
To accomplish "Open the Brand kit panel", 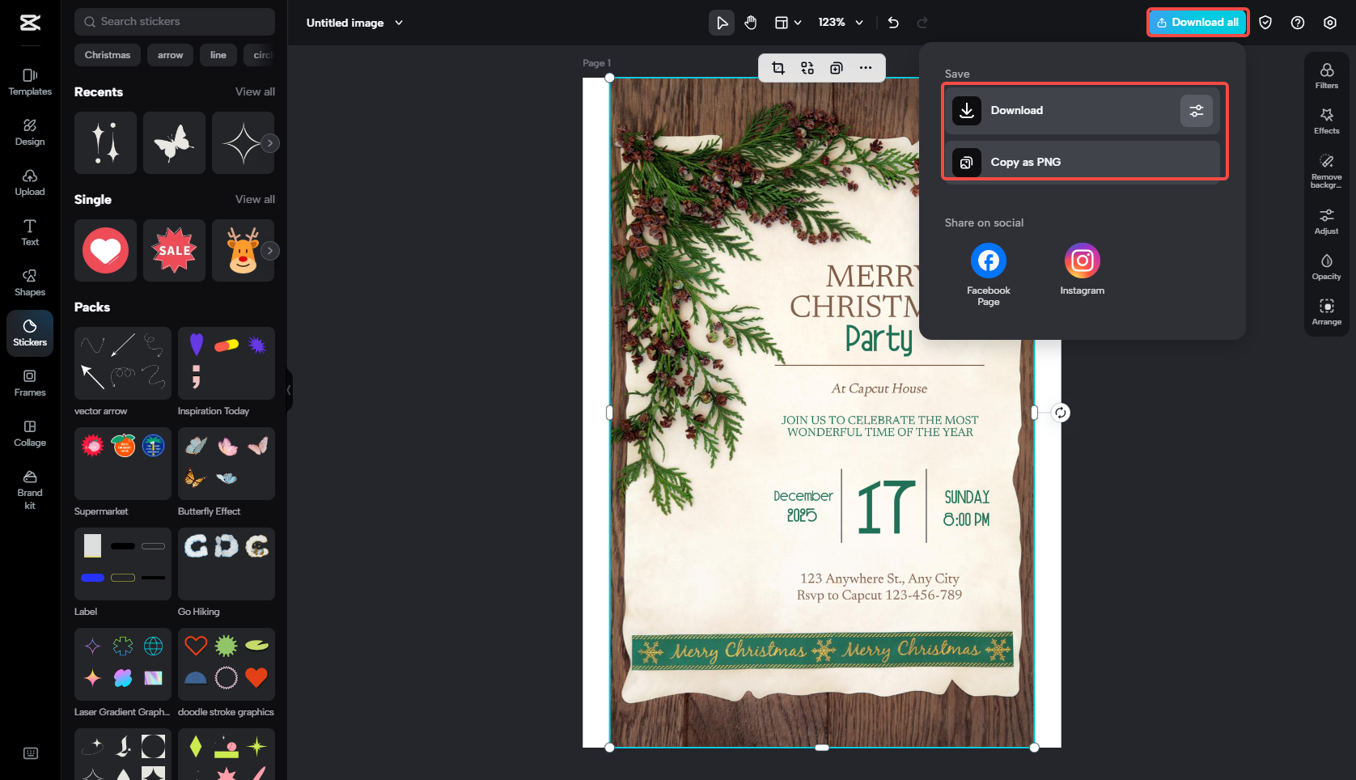I will coord(29,486).
